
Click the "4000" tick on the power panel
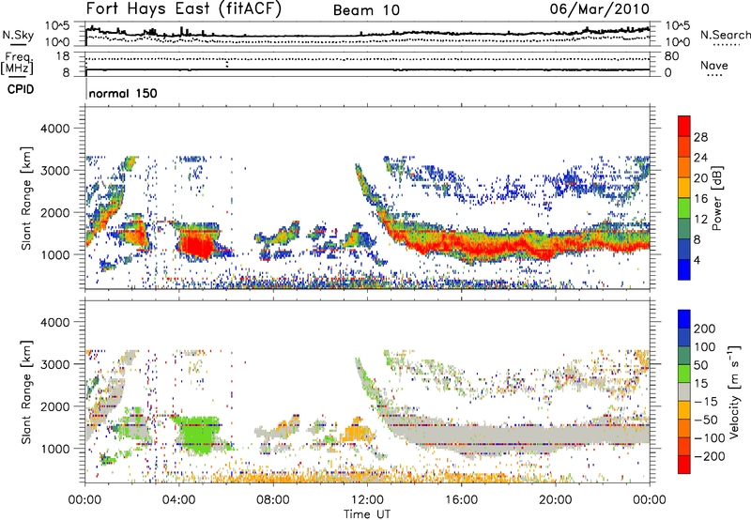(54, 129)
